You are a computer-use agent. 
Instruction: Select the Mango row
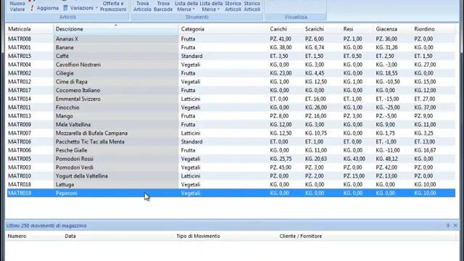click(x=231, y=116)
